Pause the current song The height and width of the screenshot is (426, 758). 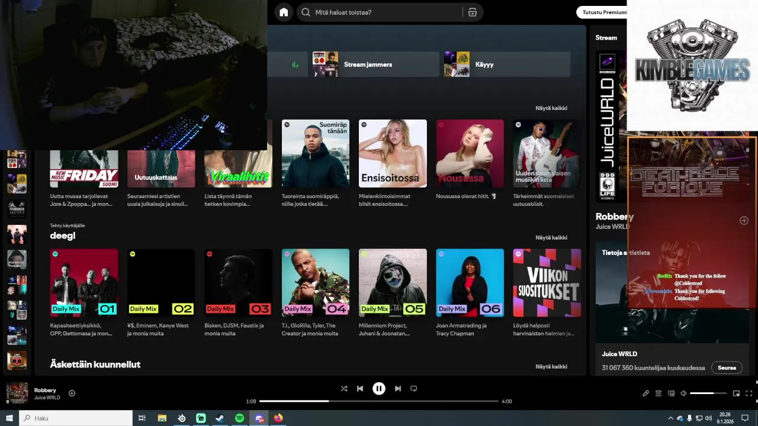[378, 389]
